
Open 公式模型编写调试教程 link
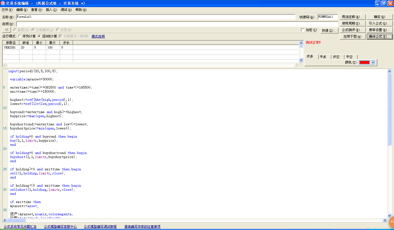[100, 227]
